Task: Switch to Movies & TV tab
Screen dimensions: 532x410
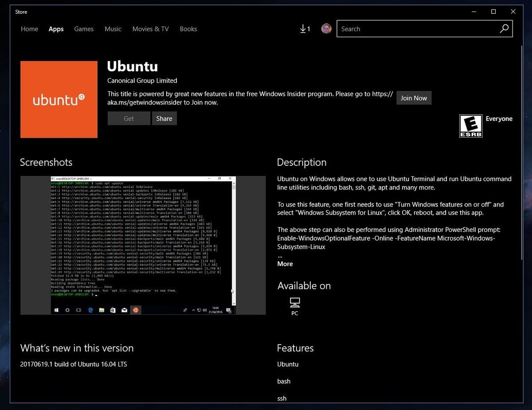Action: click(x=151, y=29)
